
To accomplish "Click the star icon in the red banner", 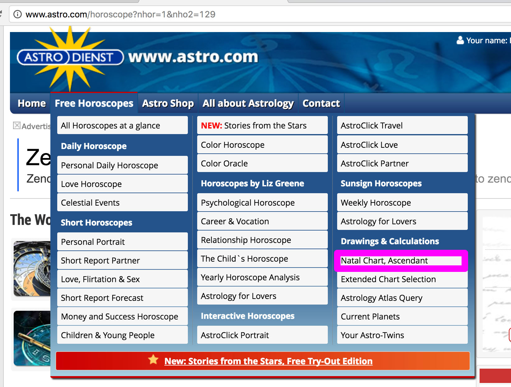I will (153, 360).
